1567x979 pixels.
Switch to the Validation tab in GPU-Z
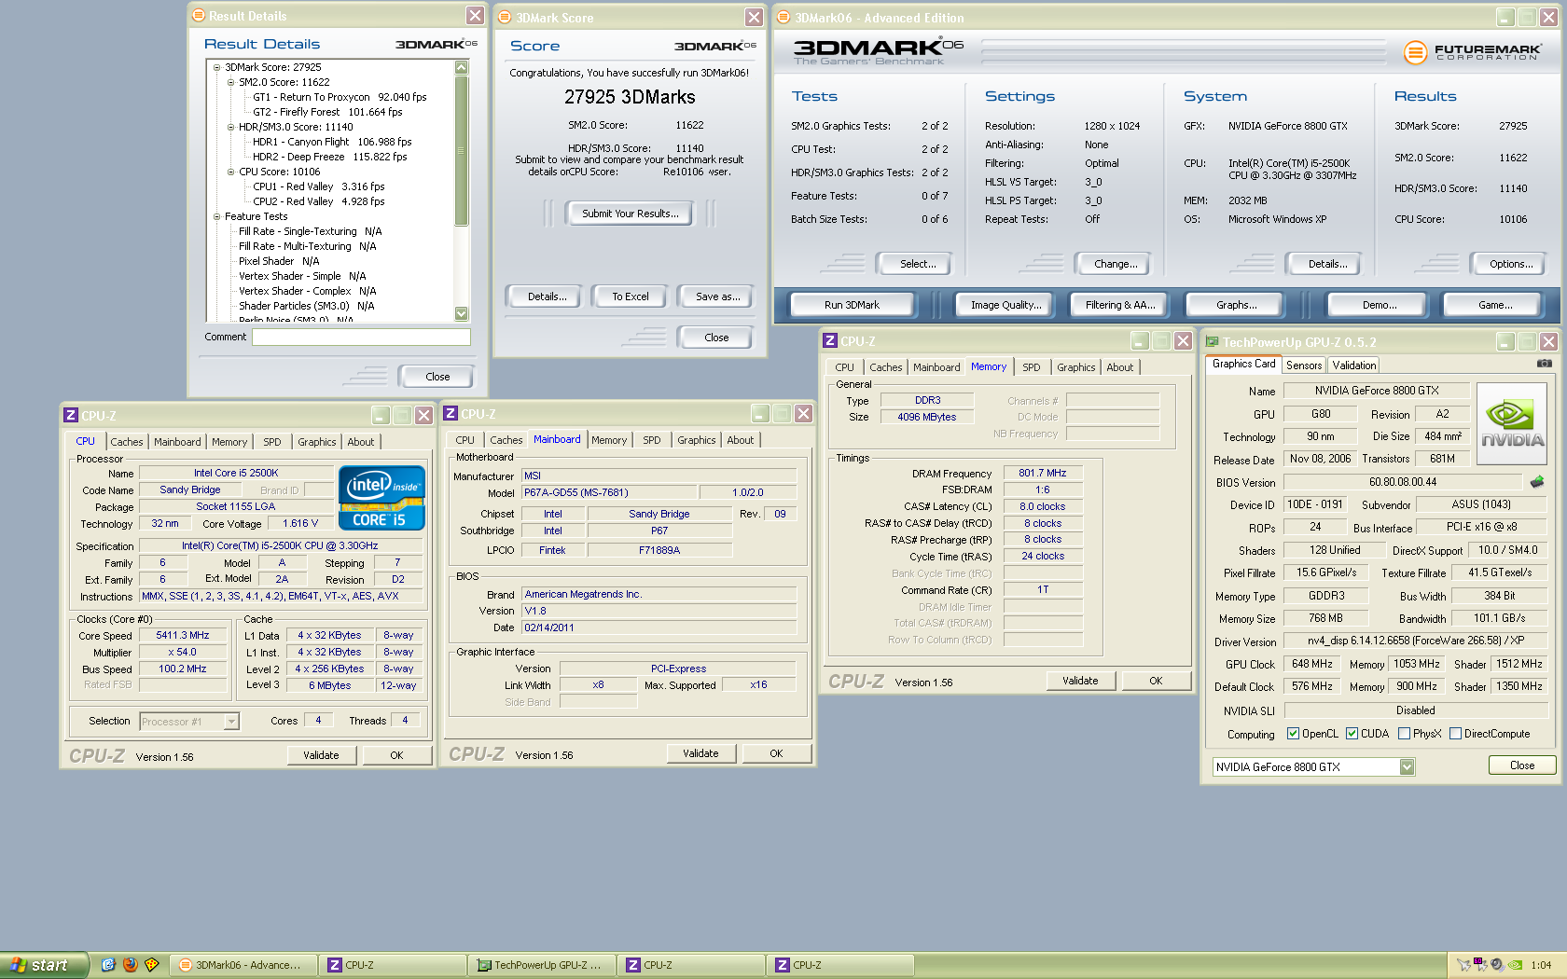[x=1353, y=365]
